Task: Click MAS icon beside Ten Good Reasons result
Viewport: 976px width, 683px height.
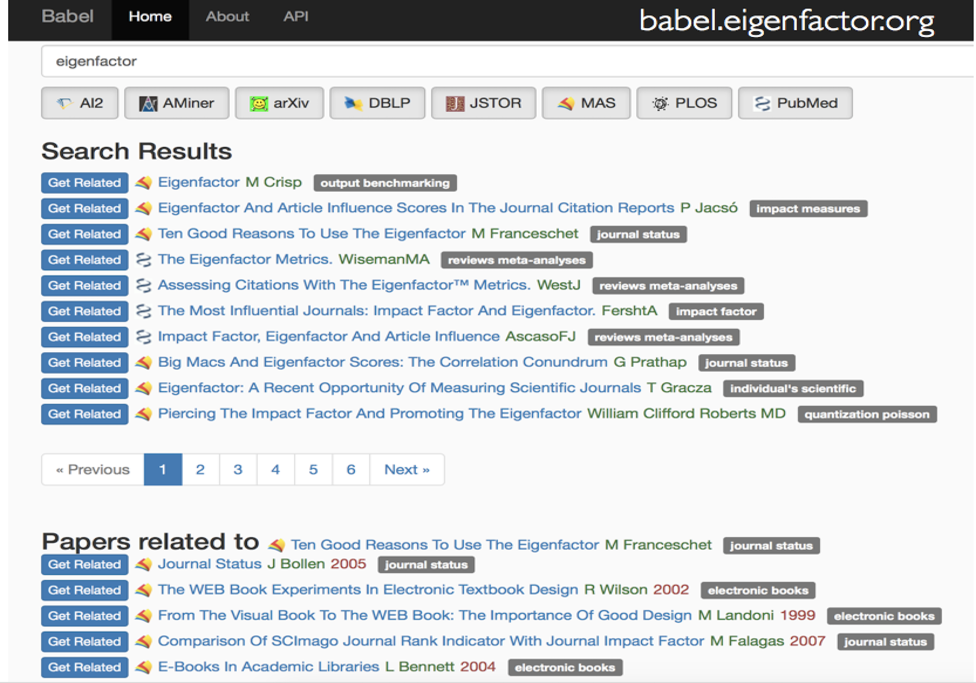Action: (143, 234)
